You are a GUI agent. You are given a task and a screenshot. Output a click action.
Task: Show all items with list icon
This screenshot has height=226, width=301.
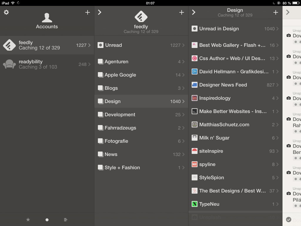(66, 220)
